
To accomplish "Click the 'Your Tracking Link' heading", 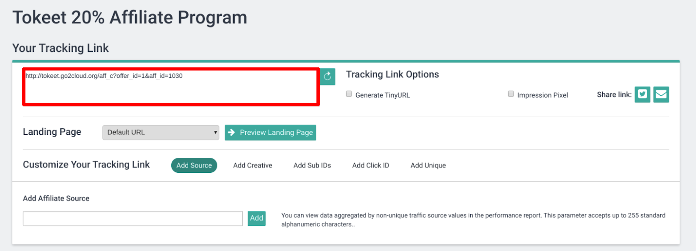I will click(x=60, y=48).
